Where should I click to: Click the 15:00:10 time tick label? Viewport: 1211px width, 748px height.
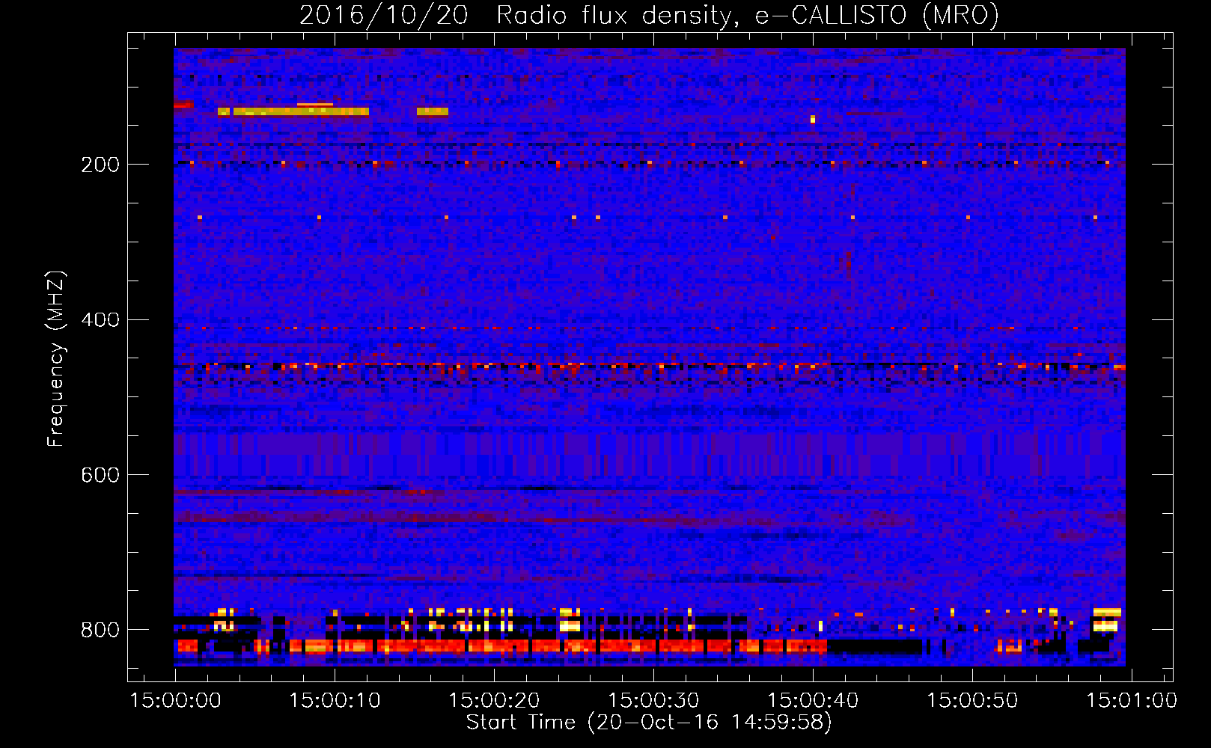[335, 701]
